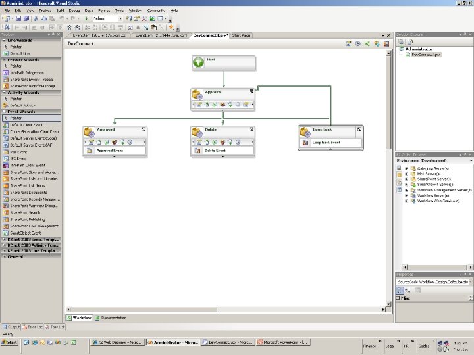The image size is (474, 355).
Task: Click the canvas horizontal scrollbar thumb
Action: click(144, 310)
